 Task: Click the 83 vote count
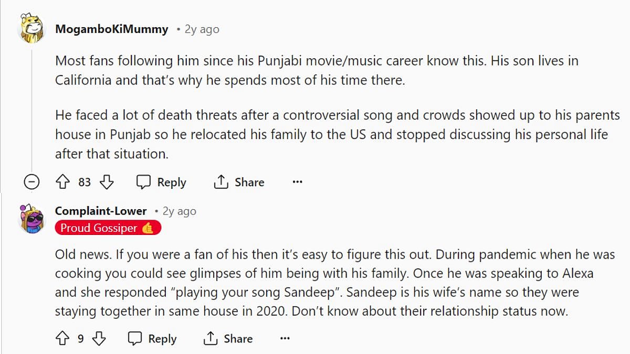(85, 182)
